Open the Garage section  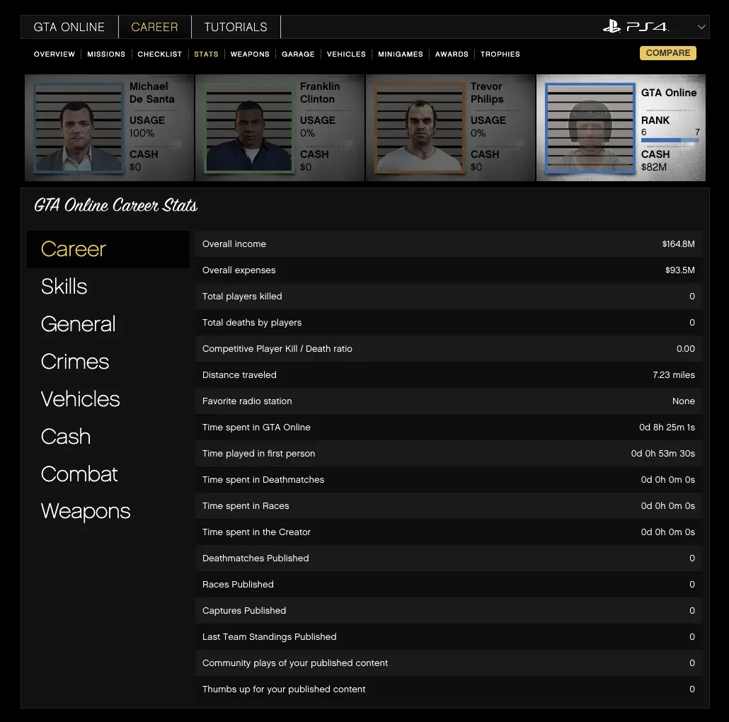tap(298, 54)
